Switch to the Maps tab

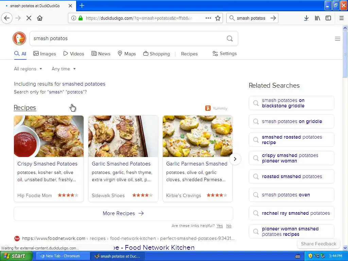127,54
